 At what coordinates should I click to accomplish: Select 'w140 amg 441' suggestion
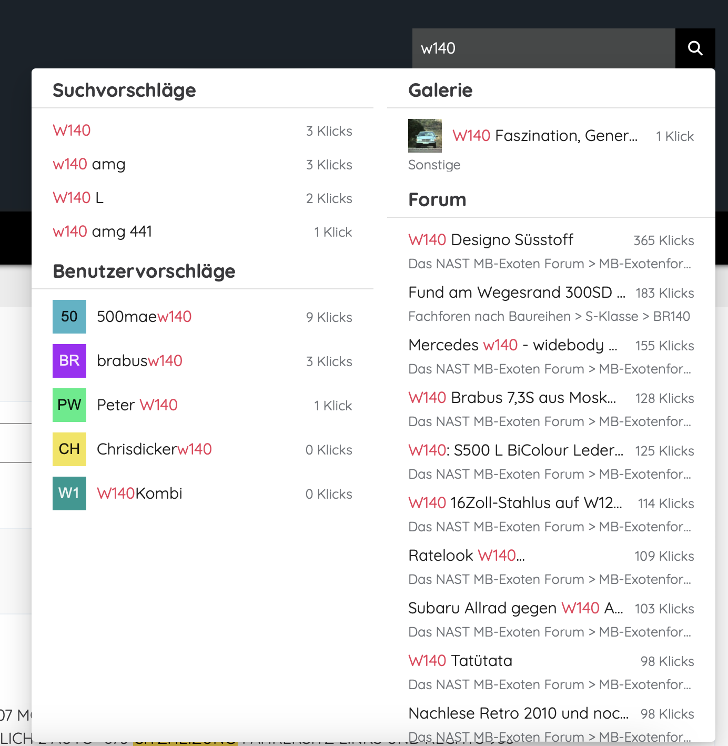point(103,231)
